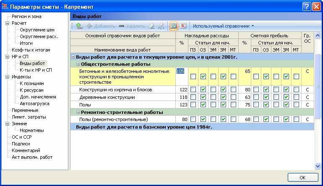323x186 pixels.
Task: Select Нормативы under Зимние
Action: [32, 130]
